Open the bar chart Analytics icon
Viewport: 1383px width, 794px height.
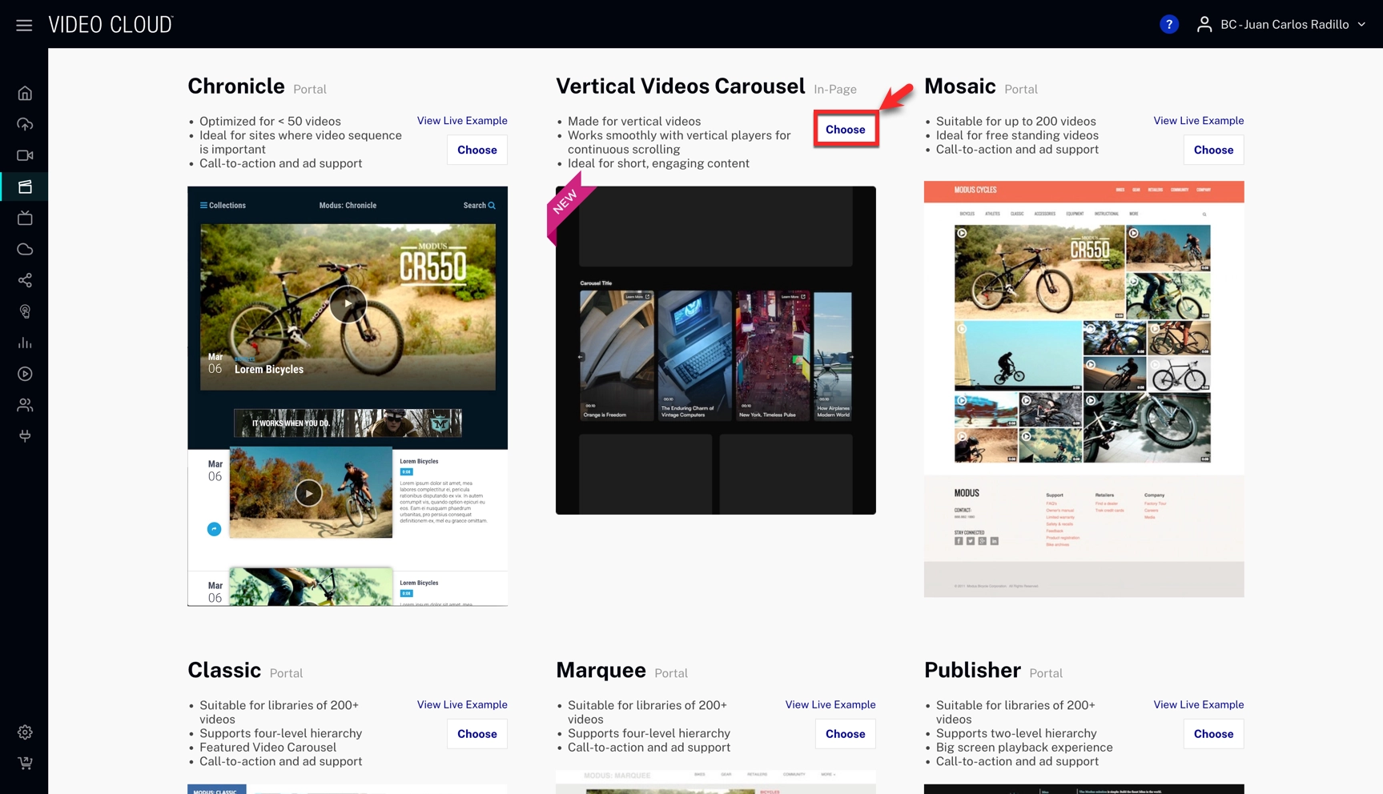click(x=25, y=343)
